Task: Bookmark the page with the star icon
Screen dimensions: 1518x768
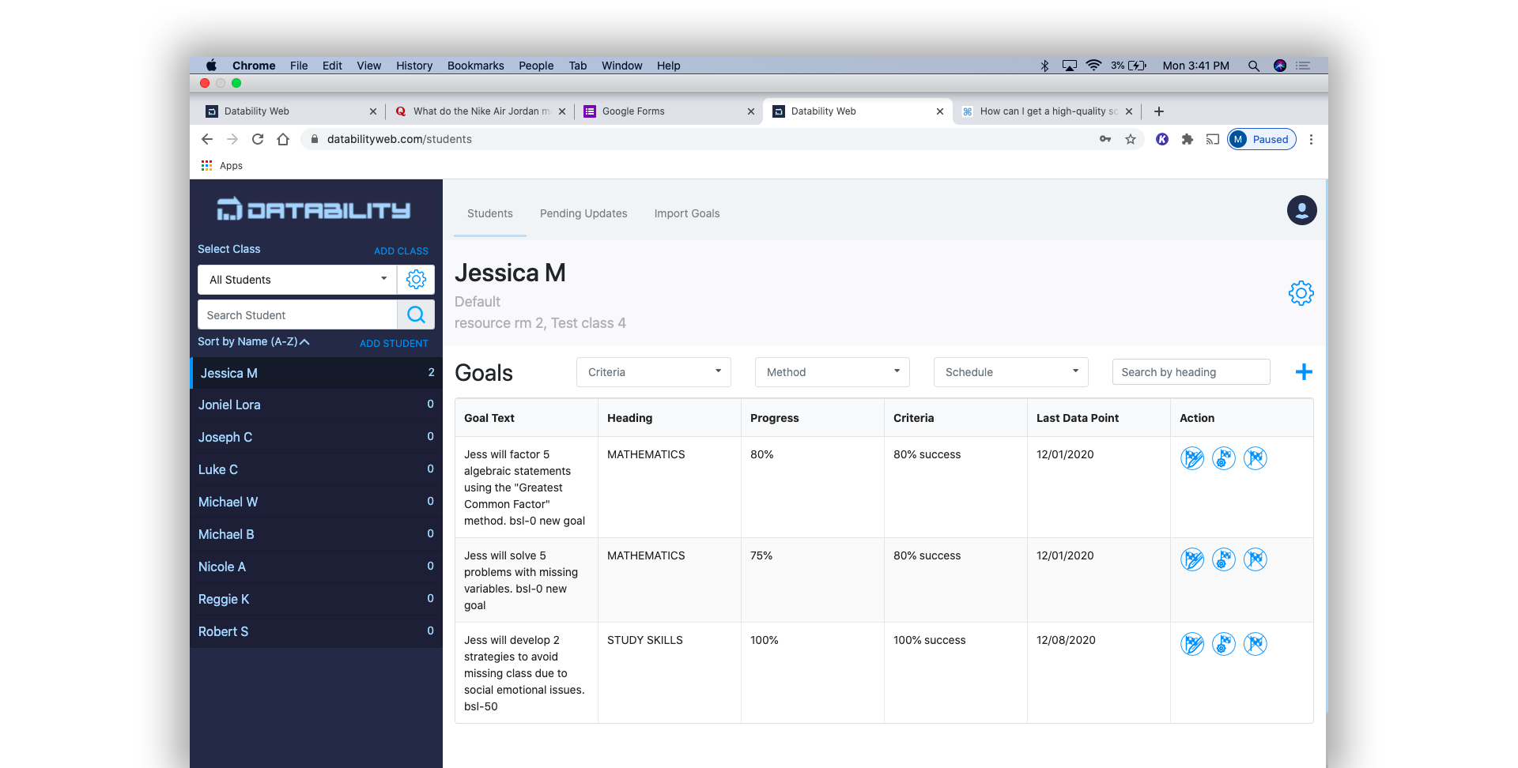Action: 1131,139
